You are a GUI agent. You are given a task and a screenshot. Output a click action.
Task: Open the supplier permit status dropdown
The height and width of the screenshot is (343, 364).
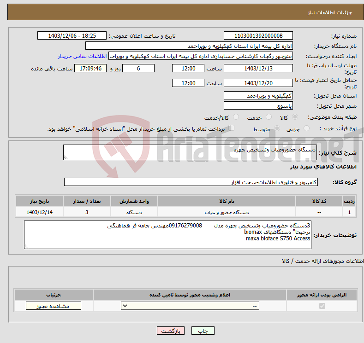click(190, 306)
